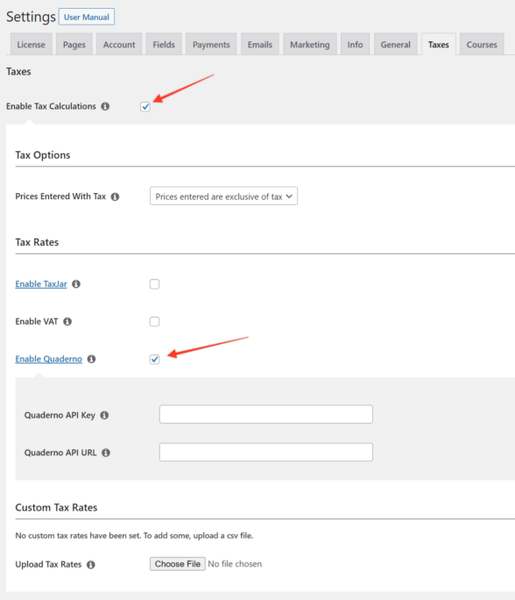Follow the Enable TaxJar link
The image size is (515, 600).
pyautogui.click(x=41, y=284)
